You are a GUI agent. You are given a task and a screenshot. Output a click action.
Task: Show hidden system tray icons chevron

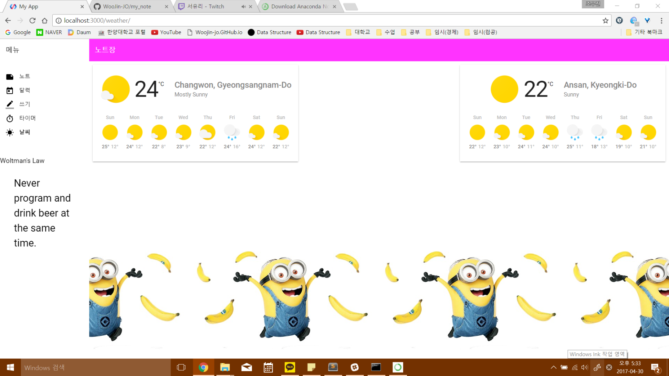(x=553, y=367)
